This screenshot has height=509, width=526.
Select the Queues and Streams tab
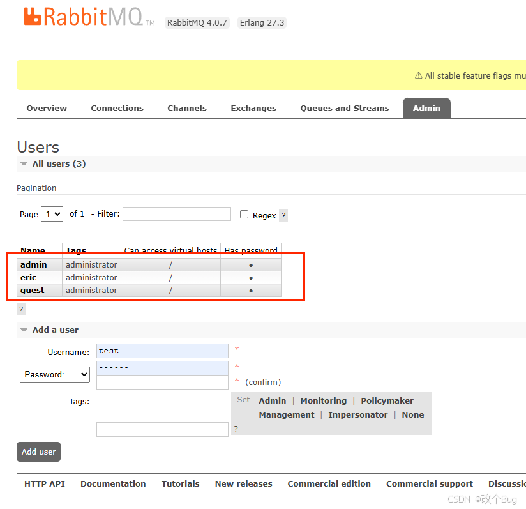[344, 108]
